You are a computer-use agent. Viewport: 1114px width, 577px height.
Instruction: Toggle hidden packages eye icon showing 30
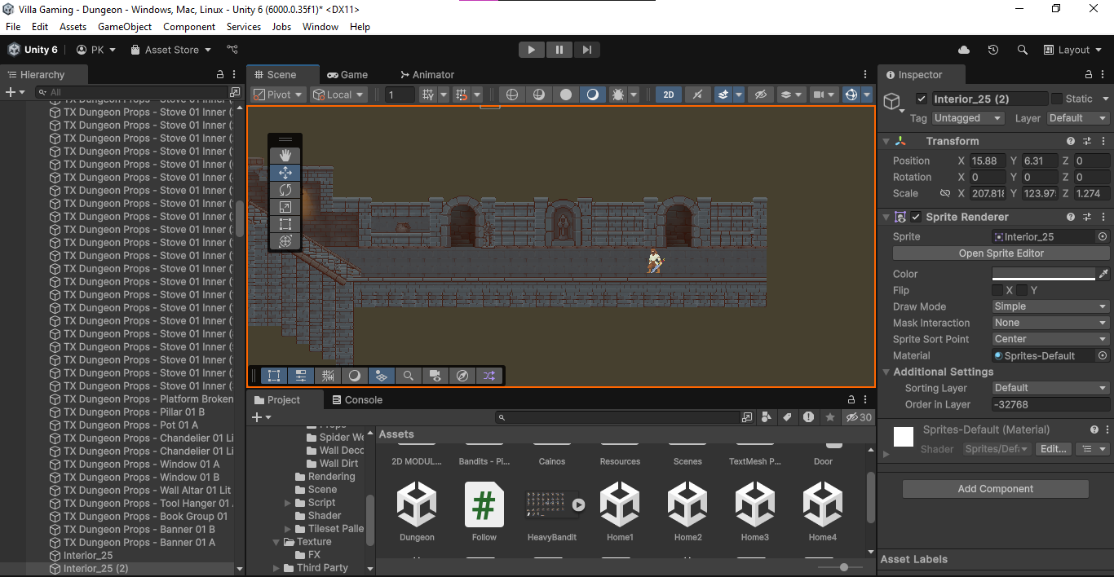[859, 417]
